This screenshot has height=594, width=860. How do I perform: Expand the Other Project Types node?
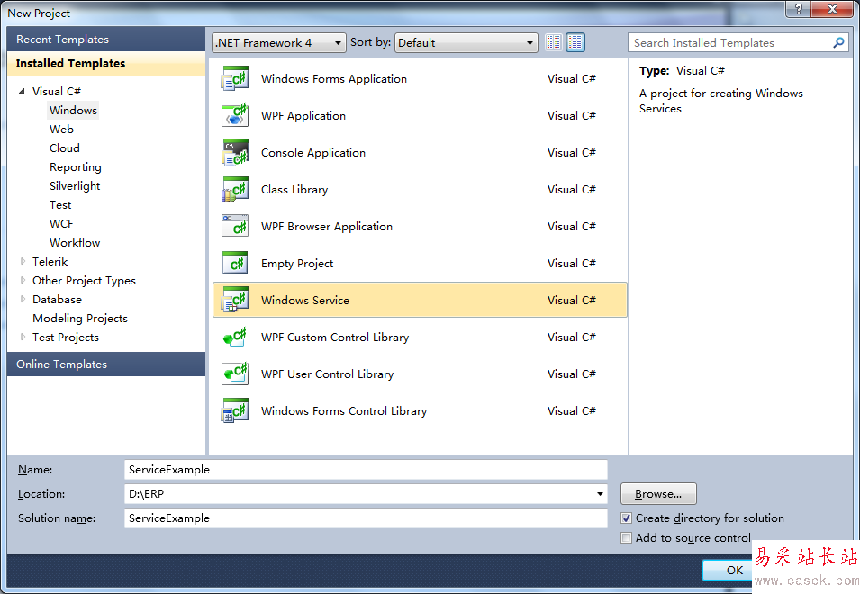[23, 281]
